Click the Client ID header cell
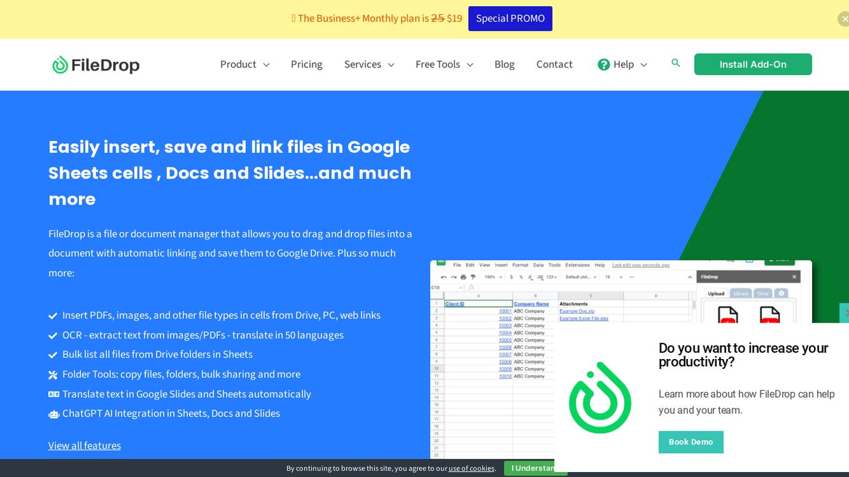Screen dimensions: 849x477 (478, 303)
